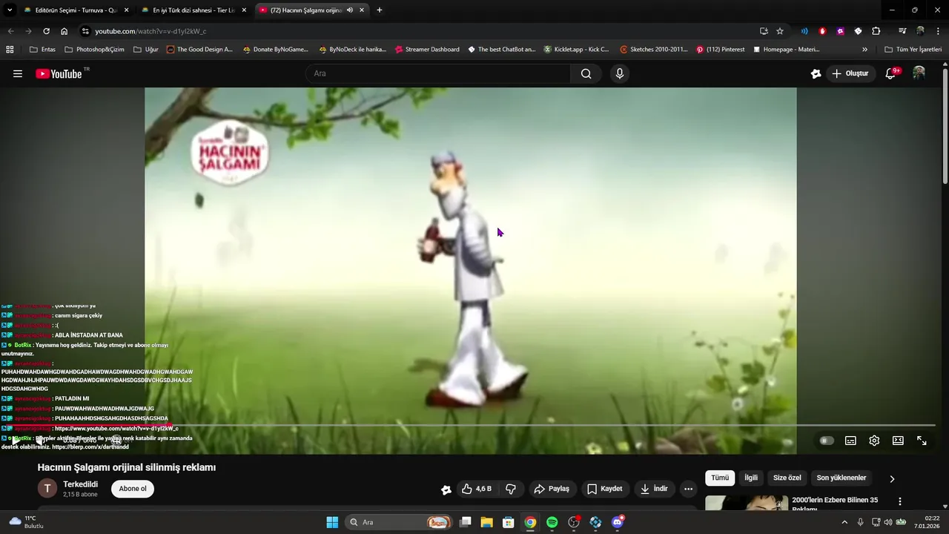The width and height of the screenshot is (949, 534).
Task: Seek on the video progress bar
Action: pos(471,425)
